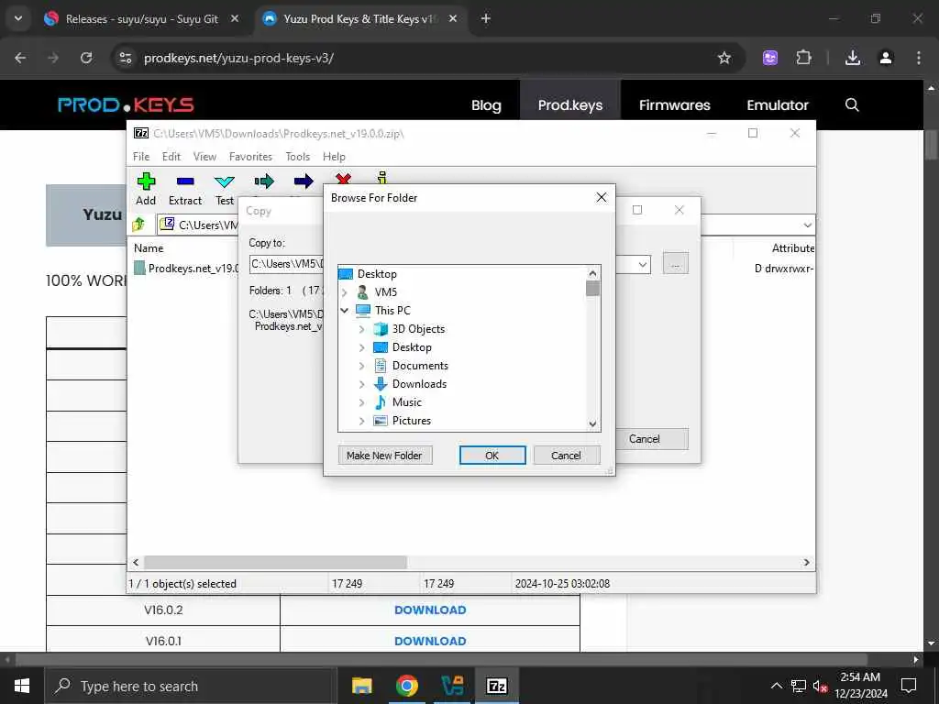939x704 pixels.
Task: Open the 7-Zip Favorites menu
Action: point(250,157)
